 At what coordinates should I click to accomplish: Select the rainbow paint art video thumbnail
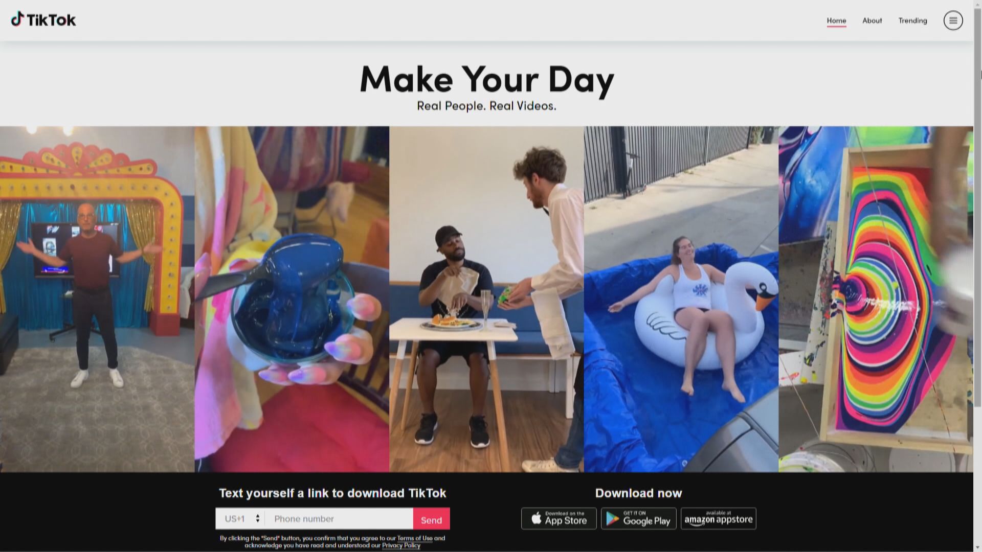click(876, 299)
